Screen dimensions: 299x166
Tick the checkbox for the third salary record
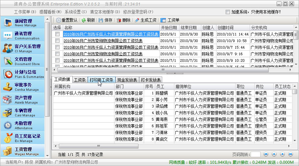pos(57,47)
